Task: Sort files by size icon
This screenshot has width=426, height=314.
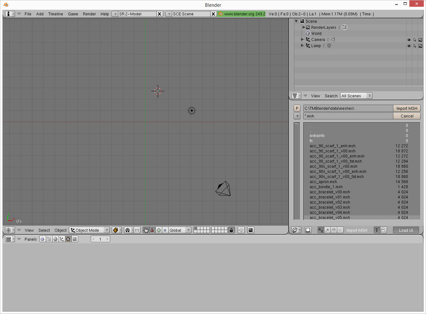Action: 340,230
